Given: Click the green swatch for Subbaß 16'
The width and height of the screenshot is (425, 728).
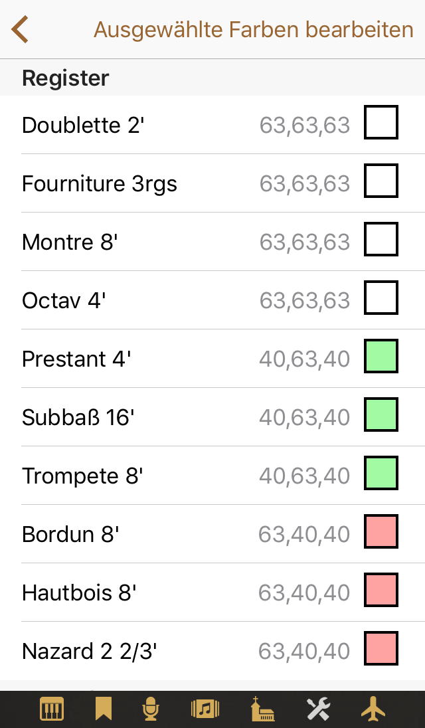Looking at the screenshot, I should [381, 414].
